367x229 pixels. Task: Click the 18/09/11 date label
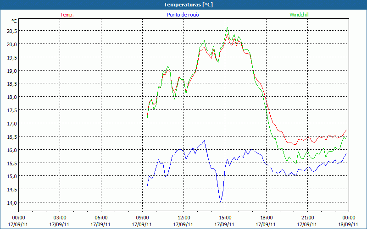point(348,224)
